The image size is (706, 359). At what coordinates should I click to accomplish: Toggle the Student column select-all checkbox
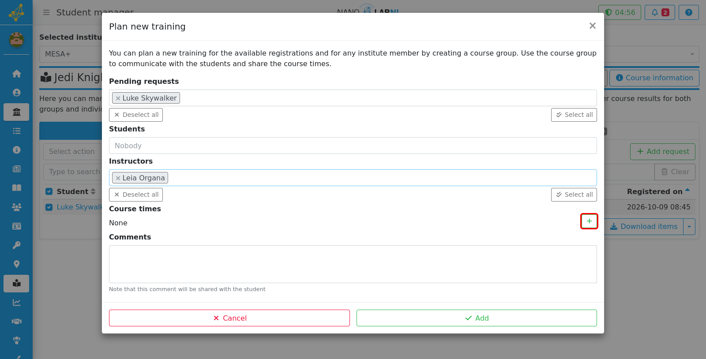click(49, 191)
